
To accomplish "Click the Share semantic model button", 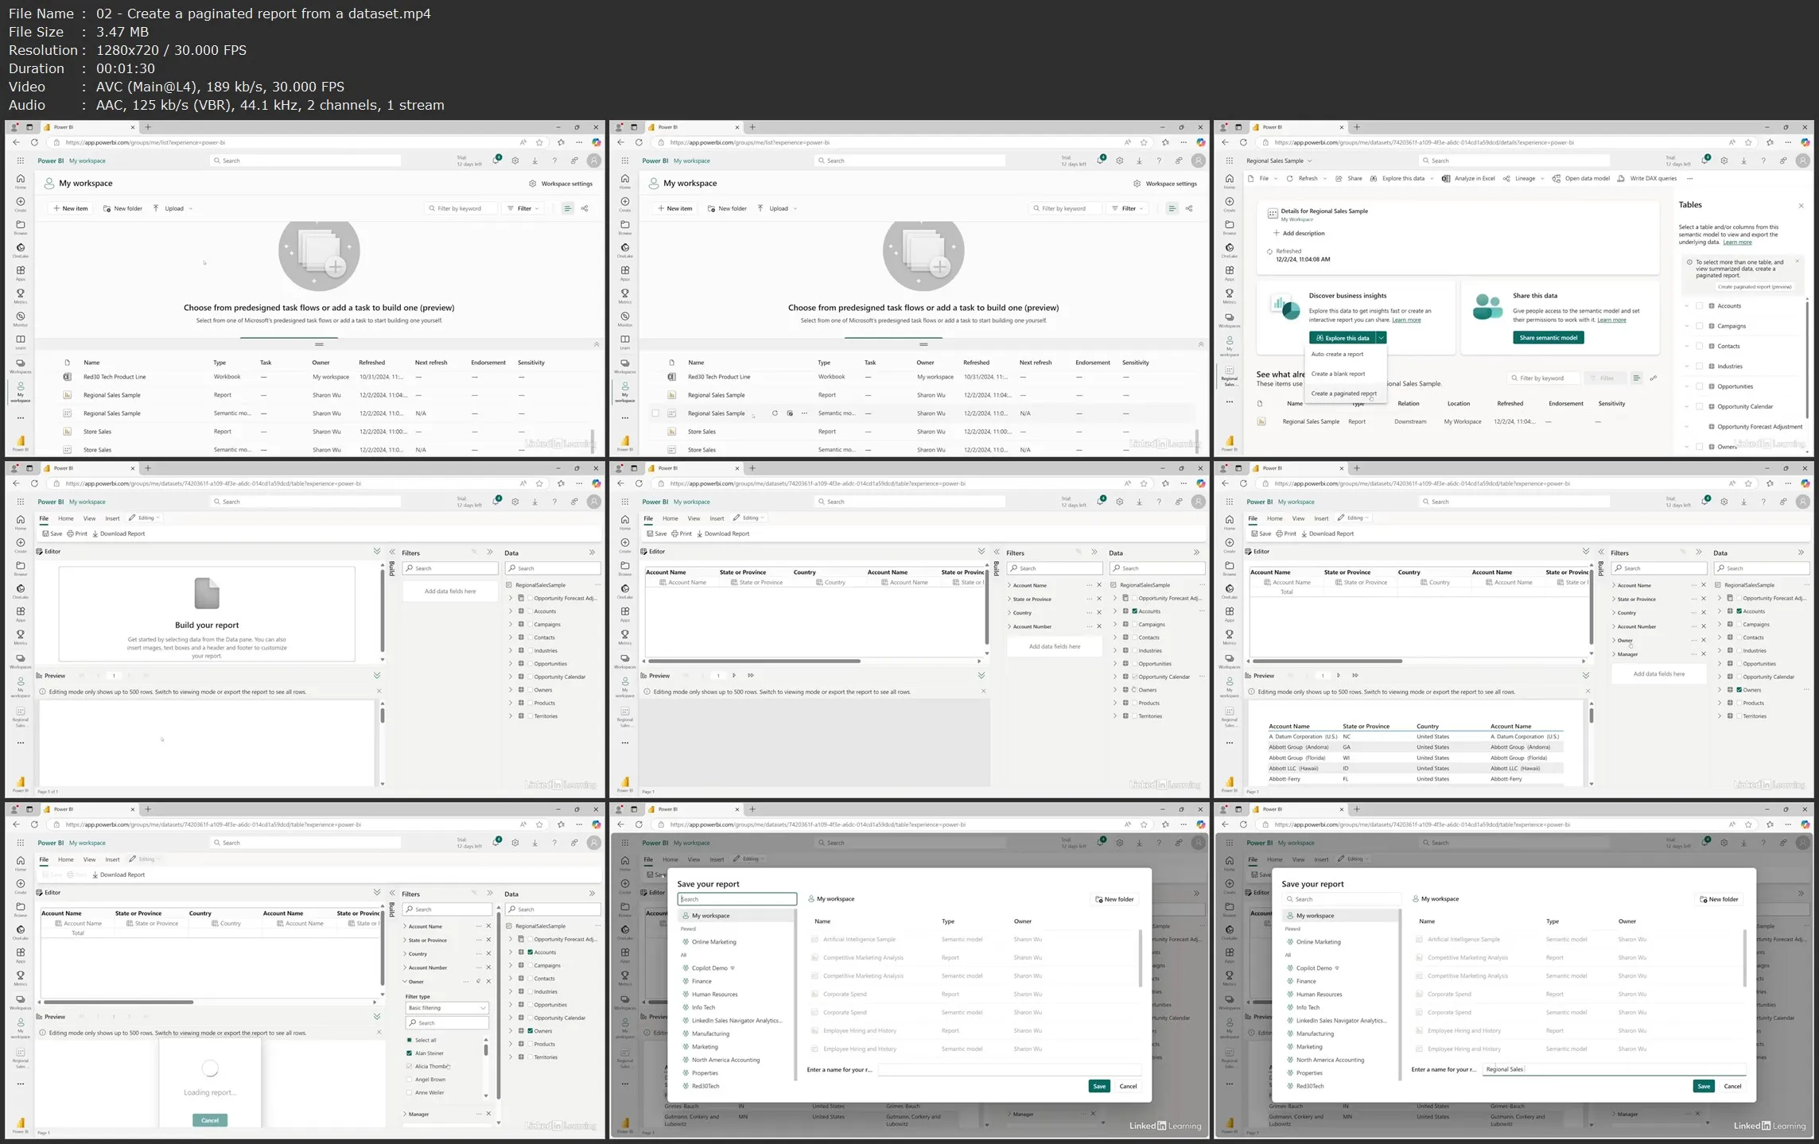I will (x=1548, y=338).
